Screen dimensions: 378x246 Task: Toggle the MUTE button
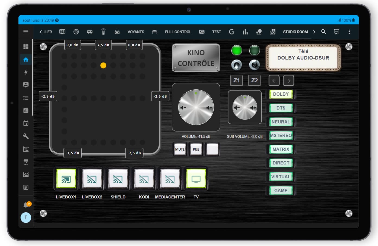coord(180,150)
